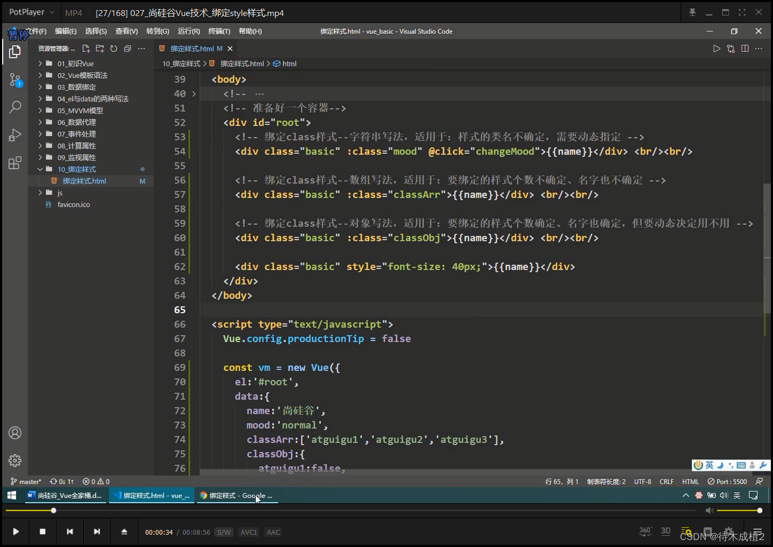Open the Manage gear in the activity bar
The height and width of the screenshot is (547, 773).
pos(15,460)
